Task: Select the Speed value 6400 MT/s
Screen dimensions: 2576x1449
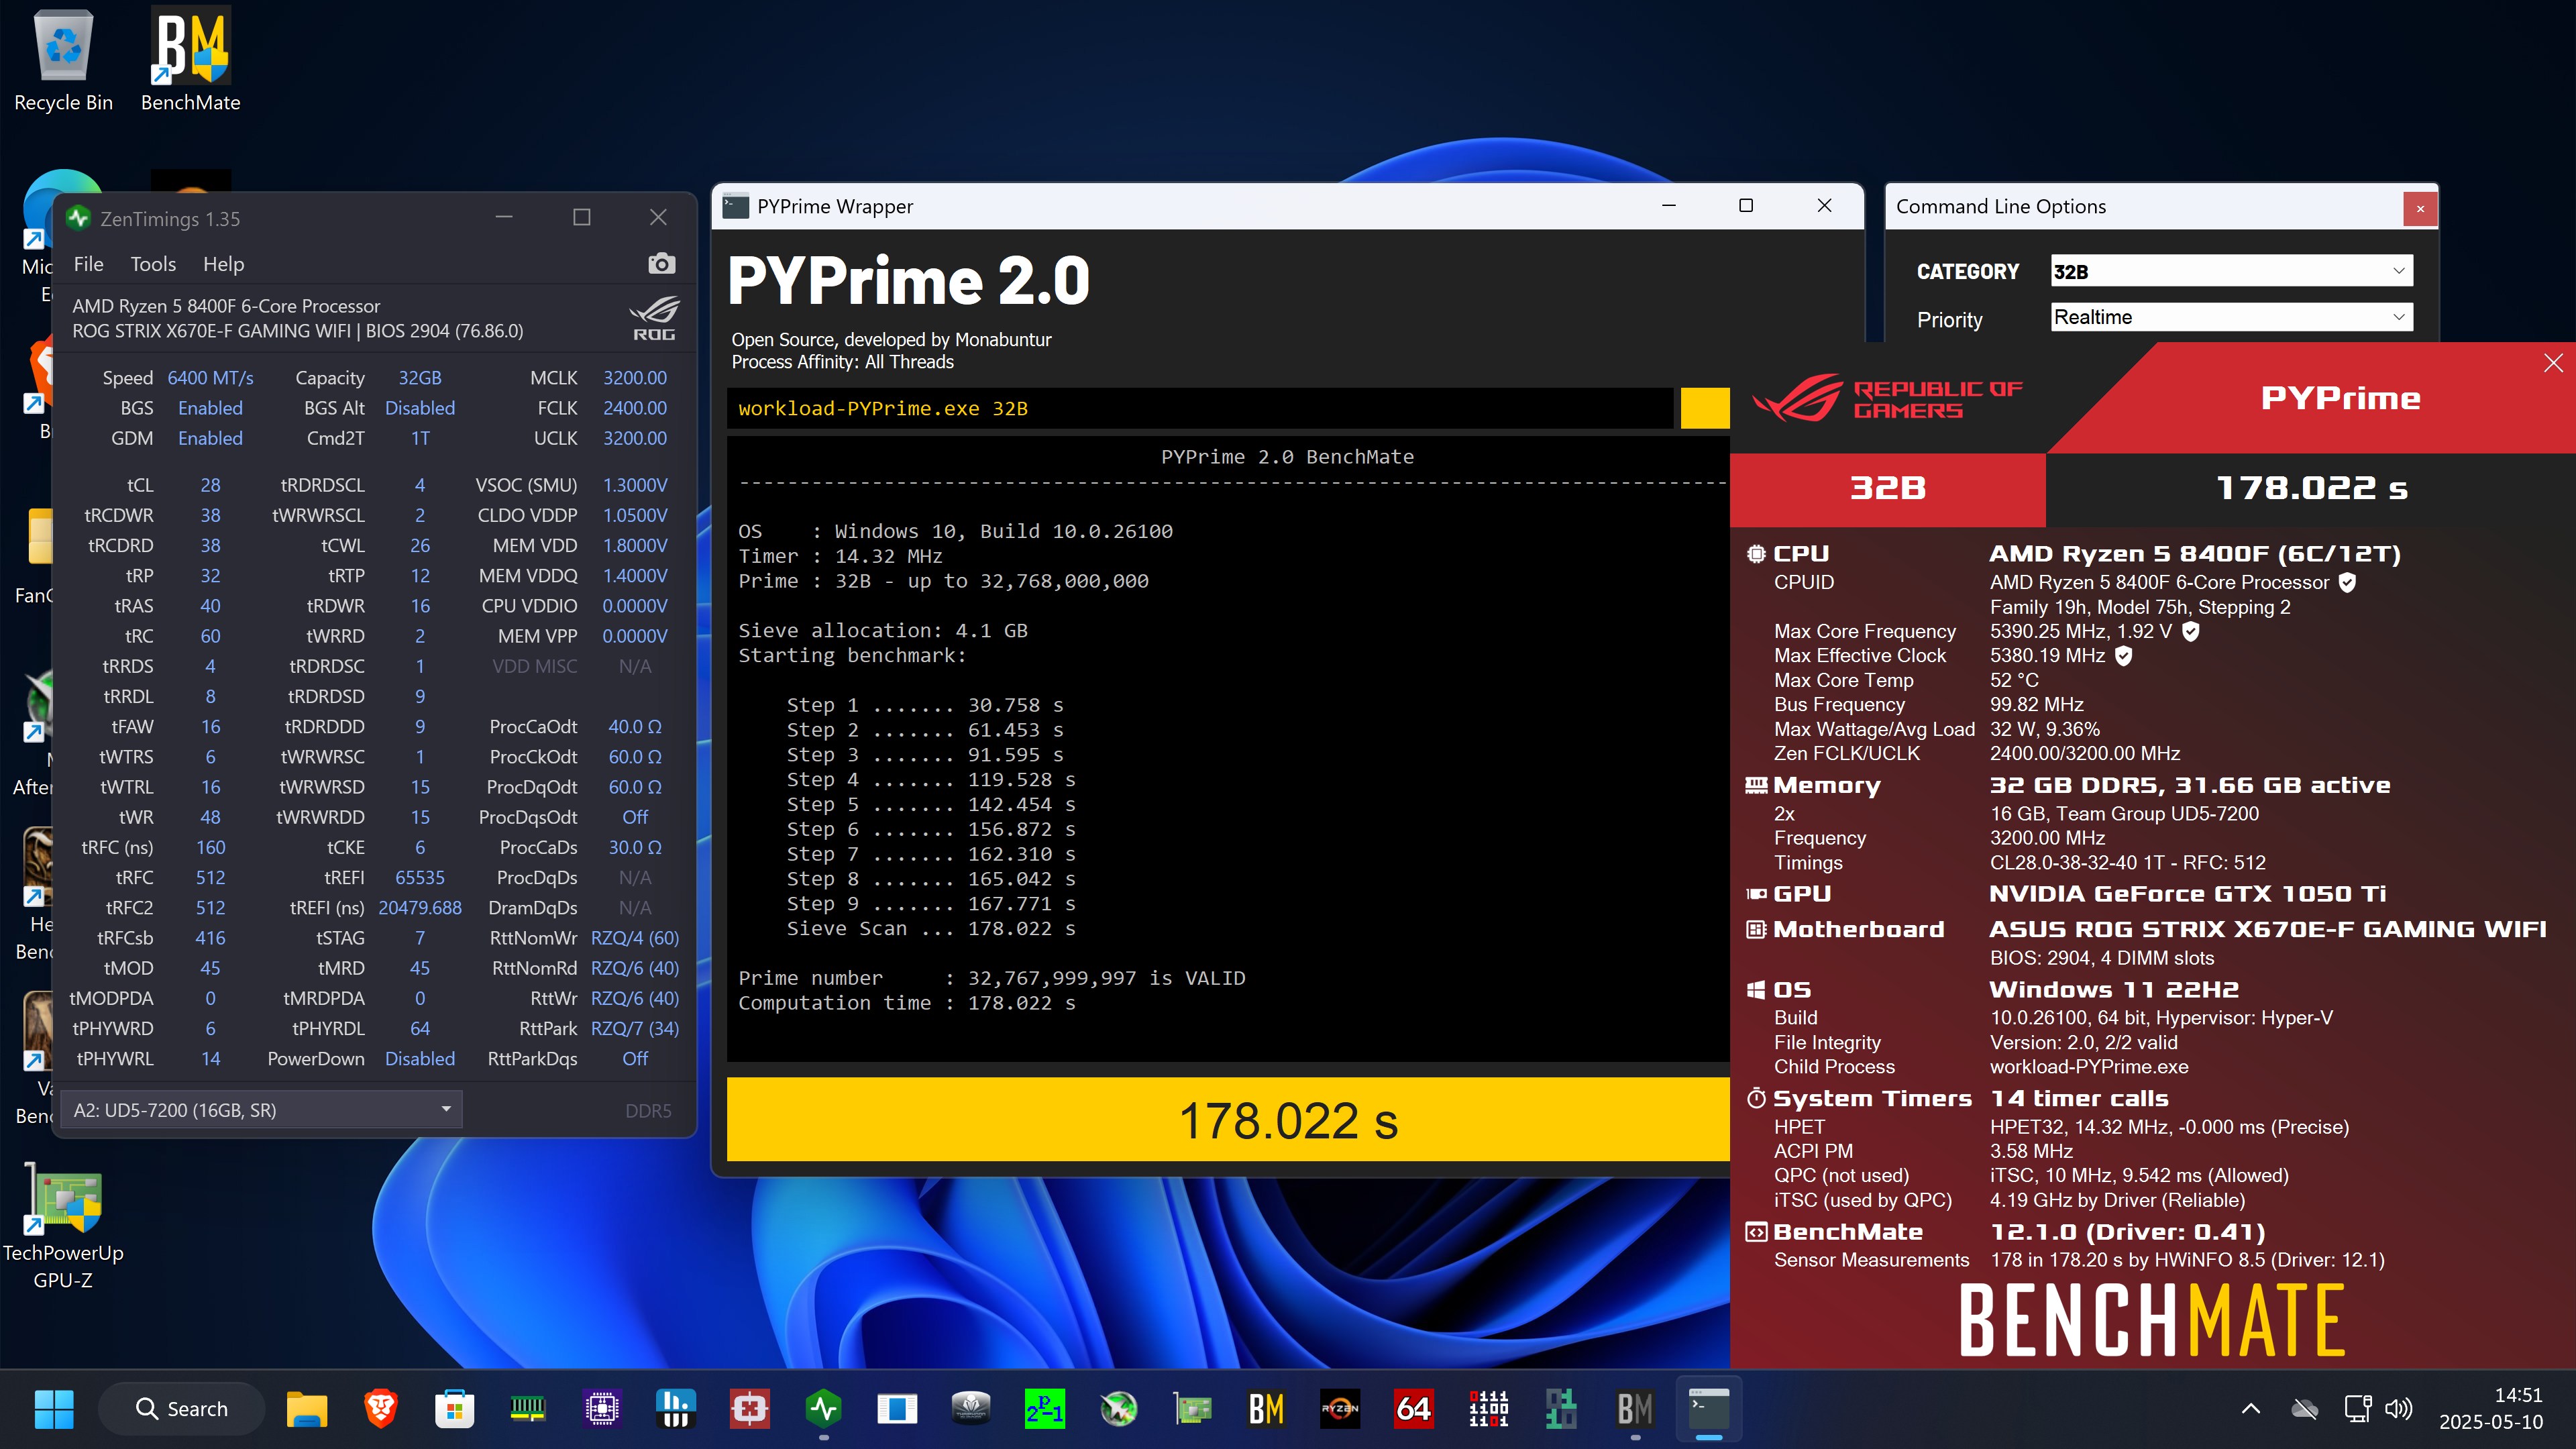Action: pos(210,378)
